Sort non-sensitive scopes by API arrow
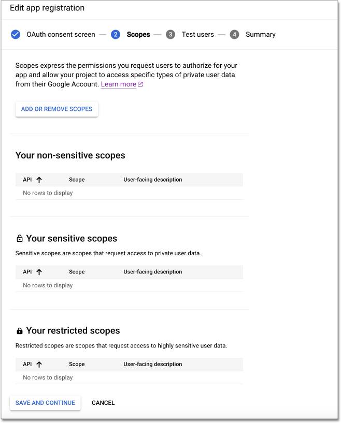The image size is (341, 423). (39, 180)
